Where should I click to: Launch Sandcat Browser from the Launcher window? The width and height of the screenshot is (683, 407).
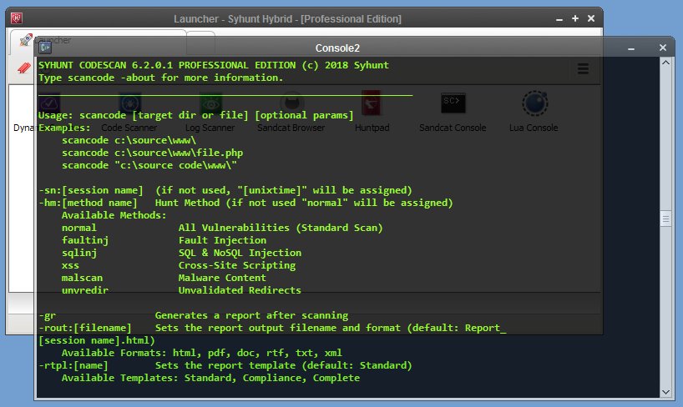click(x=291, y=103)
